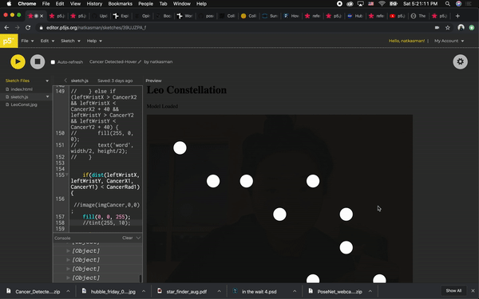Expand the My Account dropdown

point(449,41)
